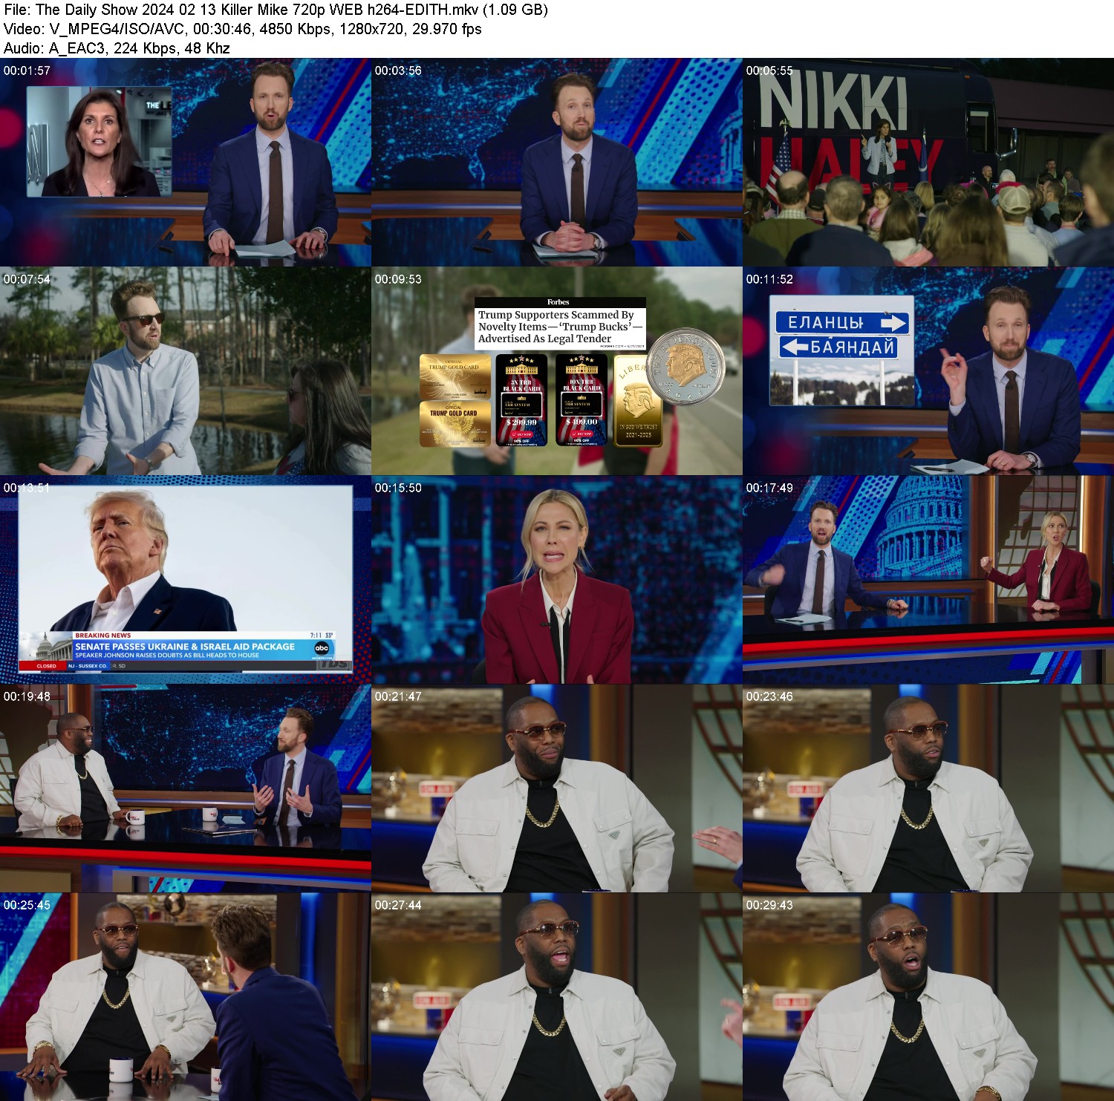Click the thumbnail at 00:27:44
The height and width of the screenshot is (1101, 1114).
[557, 997]
